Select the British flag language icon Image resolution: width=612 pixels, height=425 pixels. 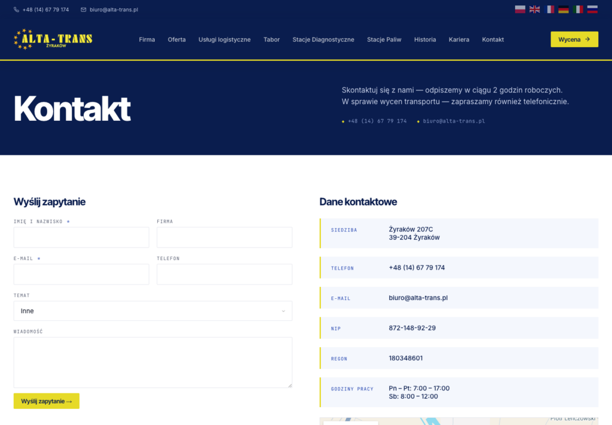pyautogui.click(x=534, y=10)
